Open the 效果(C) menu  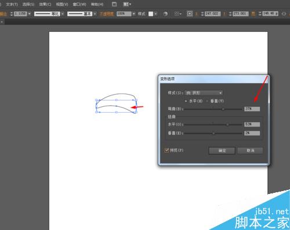point(45,4)
